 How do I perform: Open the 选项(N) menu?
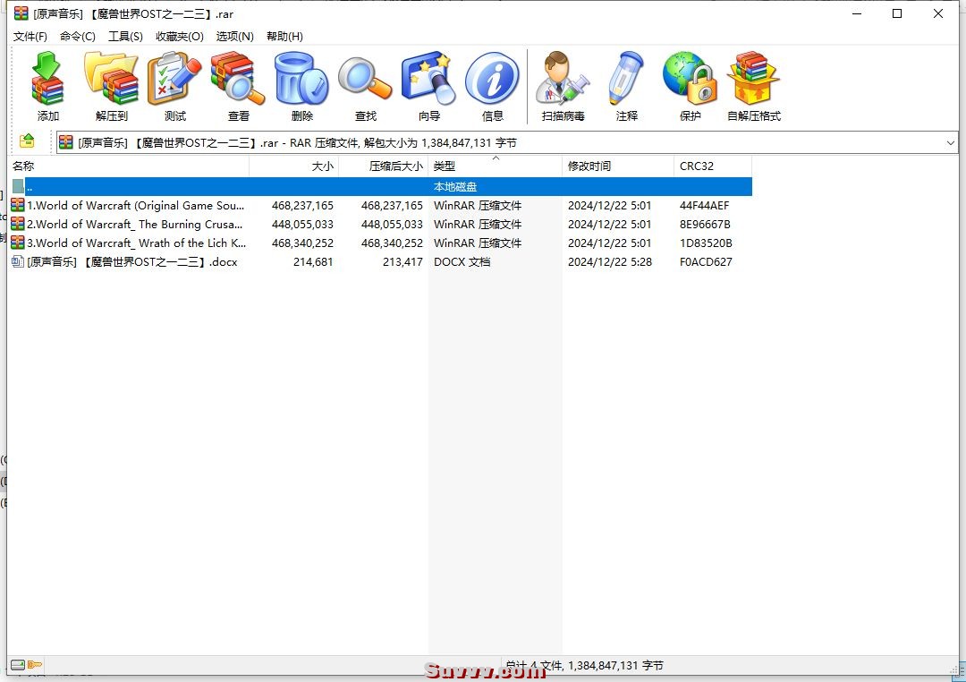pyautogui.click(x=234, y=37)
